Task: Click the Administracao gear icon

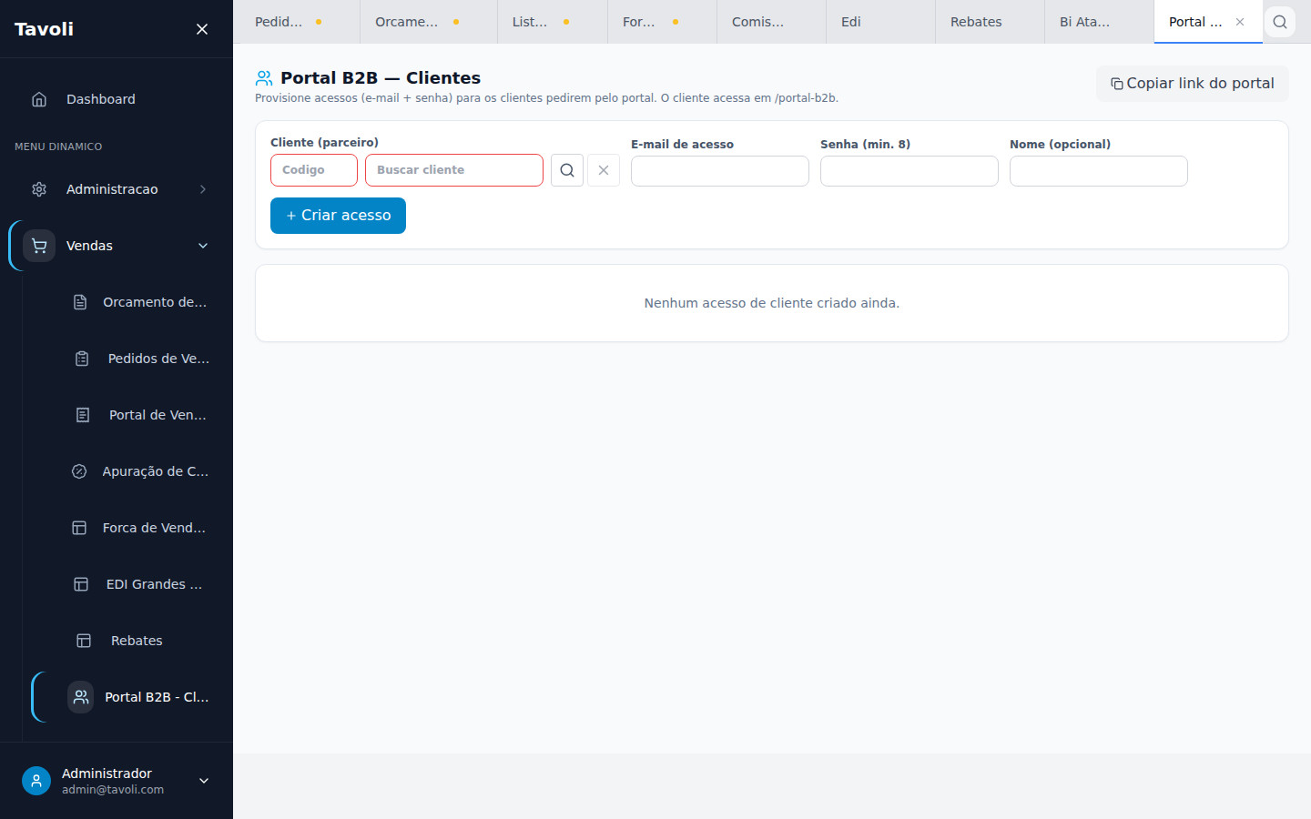Action: coord(39,189)
